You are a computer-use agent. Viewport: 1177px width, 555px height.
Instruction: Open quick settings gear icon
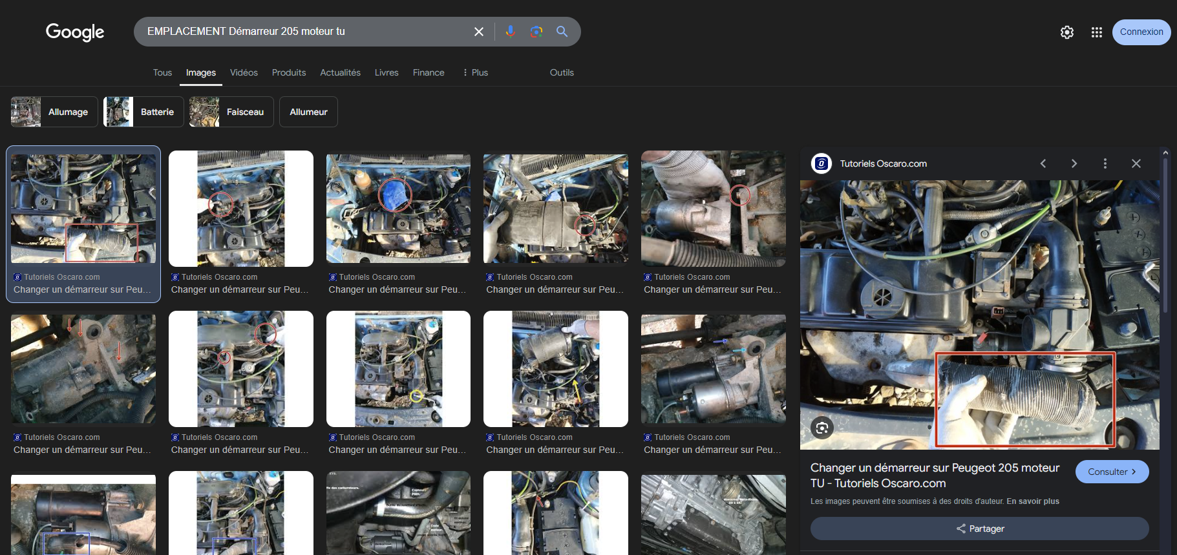1067,32
